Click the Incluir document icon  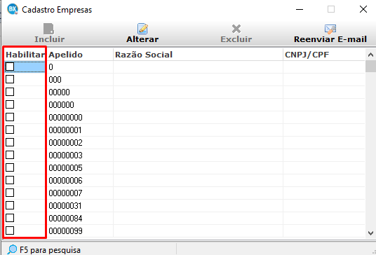[49, 29]
